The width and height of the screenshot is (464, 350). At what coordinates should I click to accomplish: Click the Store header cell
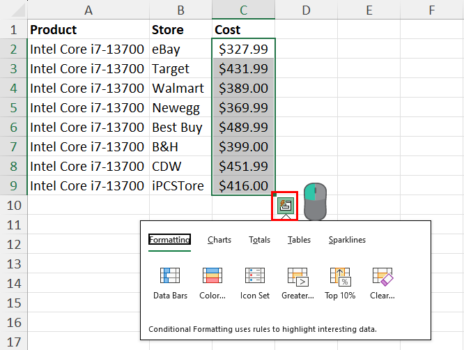click(x=181, y=29)
